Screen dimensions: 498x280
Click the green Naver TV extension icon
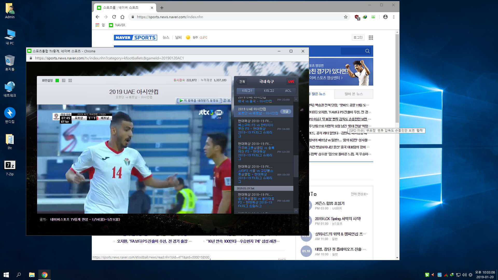click(x=373, y=17)
